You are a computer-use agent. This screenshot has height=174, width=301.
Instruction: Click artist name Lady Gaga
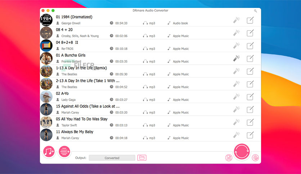[x=68, y=100]
